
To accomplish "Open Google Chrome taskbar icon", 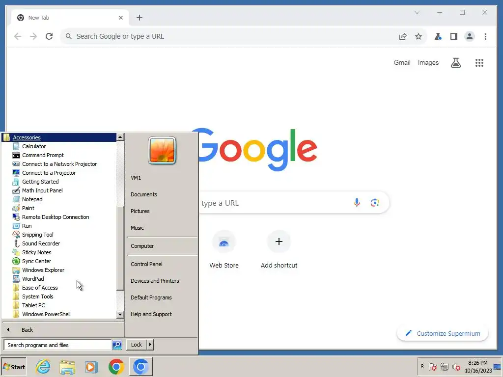I will click(x=116, y=367).
